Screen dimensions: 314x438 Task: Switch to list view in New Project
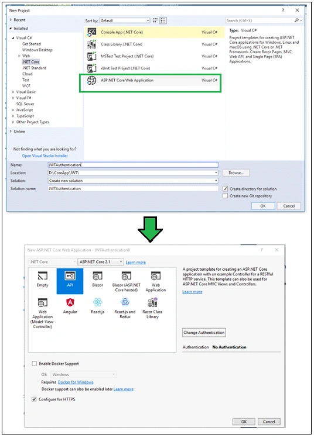coord(163,20)
